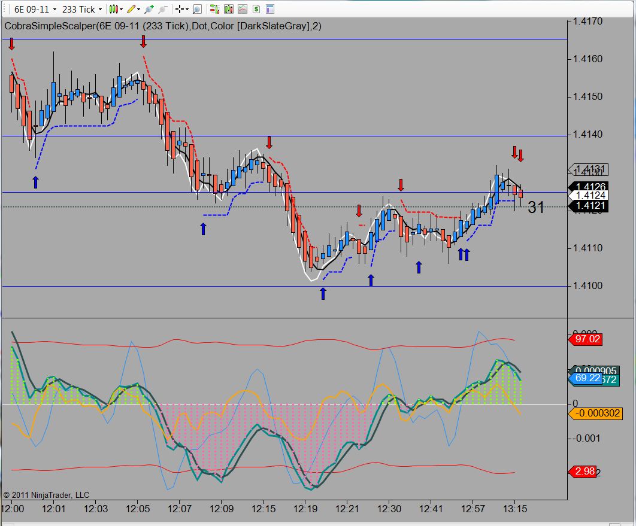Click the toolbar drag grip handle
This screenshot has width=636, height=526.
pyautogui.click(x=5, y=9)
